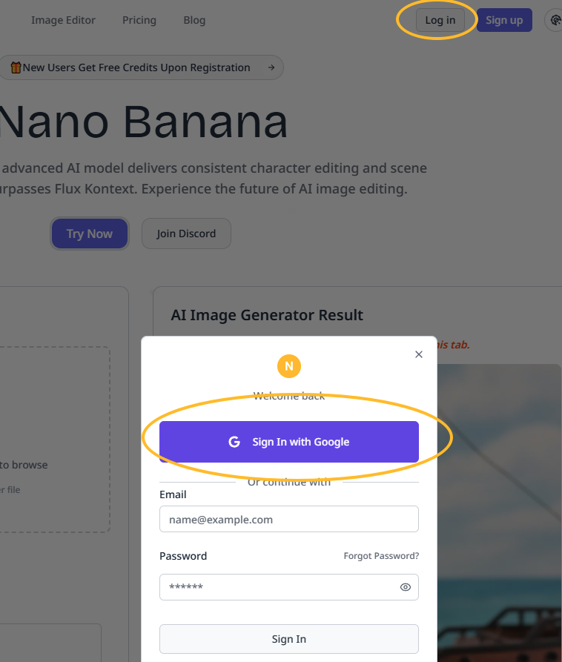Click the purple Sign up button
The width and height of the screenshot is (562, 662).
pyautogui.click(x=504, y=20)
